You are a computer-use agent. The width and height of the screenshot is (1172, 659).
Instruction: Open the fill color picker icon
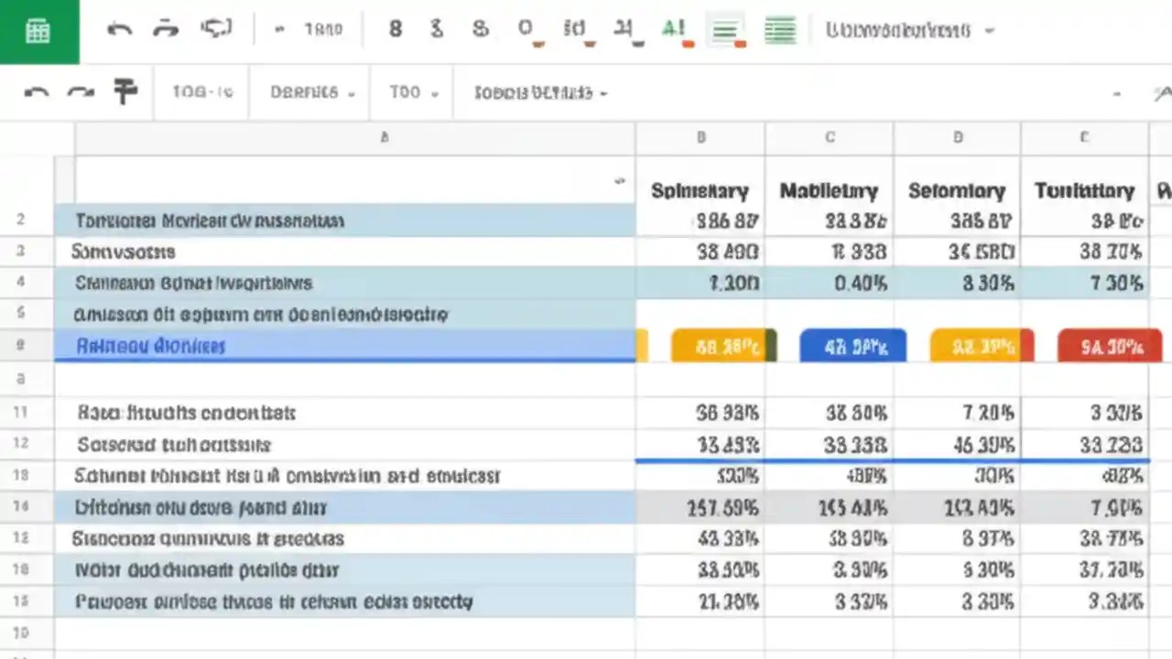click(525, 28)
